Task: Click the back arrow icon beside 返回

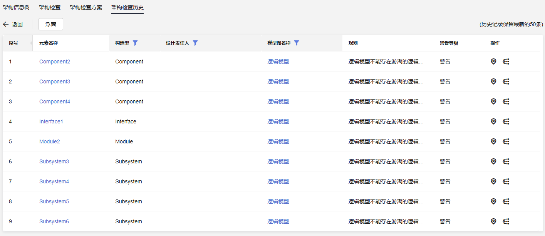Action: coord(6,24)
